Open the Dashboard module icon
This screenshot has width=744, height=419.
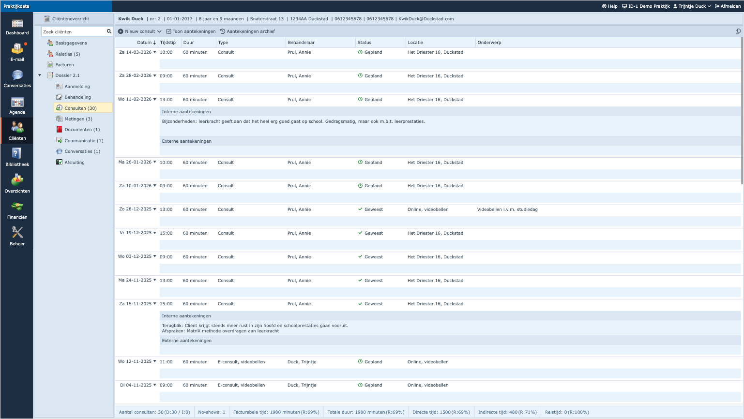pyautogui.click(x=17, y=24)
